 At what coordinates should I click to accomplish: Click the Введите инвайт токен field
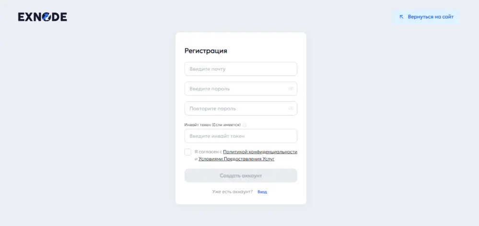(241, 136)
